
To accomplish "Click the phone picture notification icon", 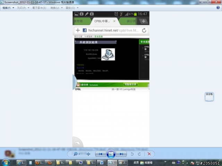I will click(76, 14).
